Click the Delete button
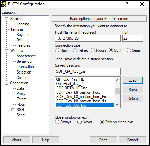150x146 pixels. [133, 99]
